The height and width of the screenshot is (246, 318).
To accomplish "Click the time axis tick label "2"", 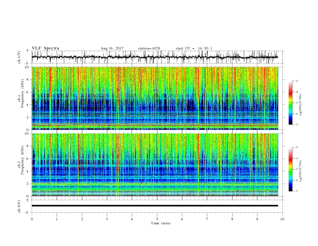I will [82, 219].
